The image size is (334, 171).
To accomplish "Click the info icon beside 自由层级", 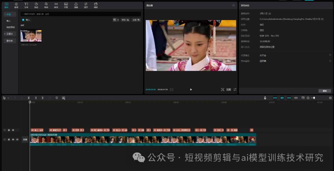I will (330, 61).
